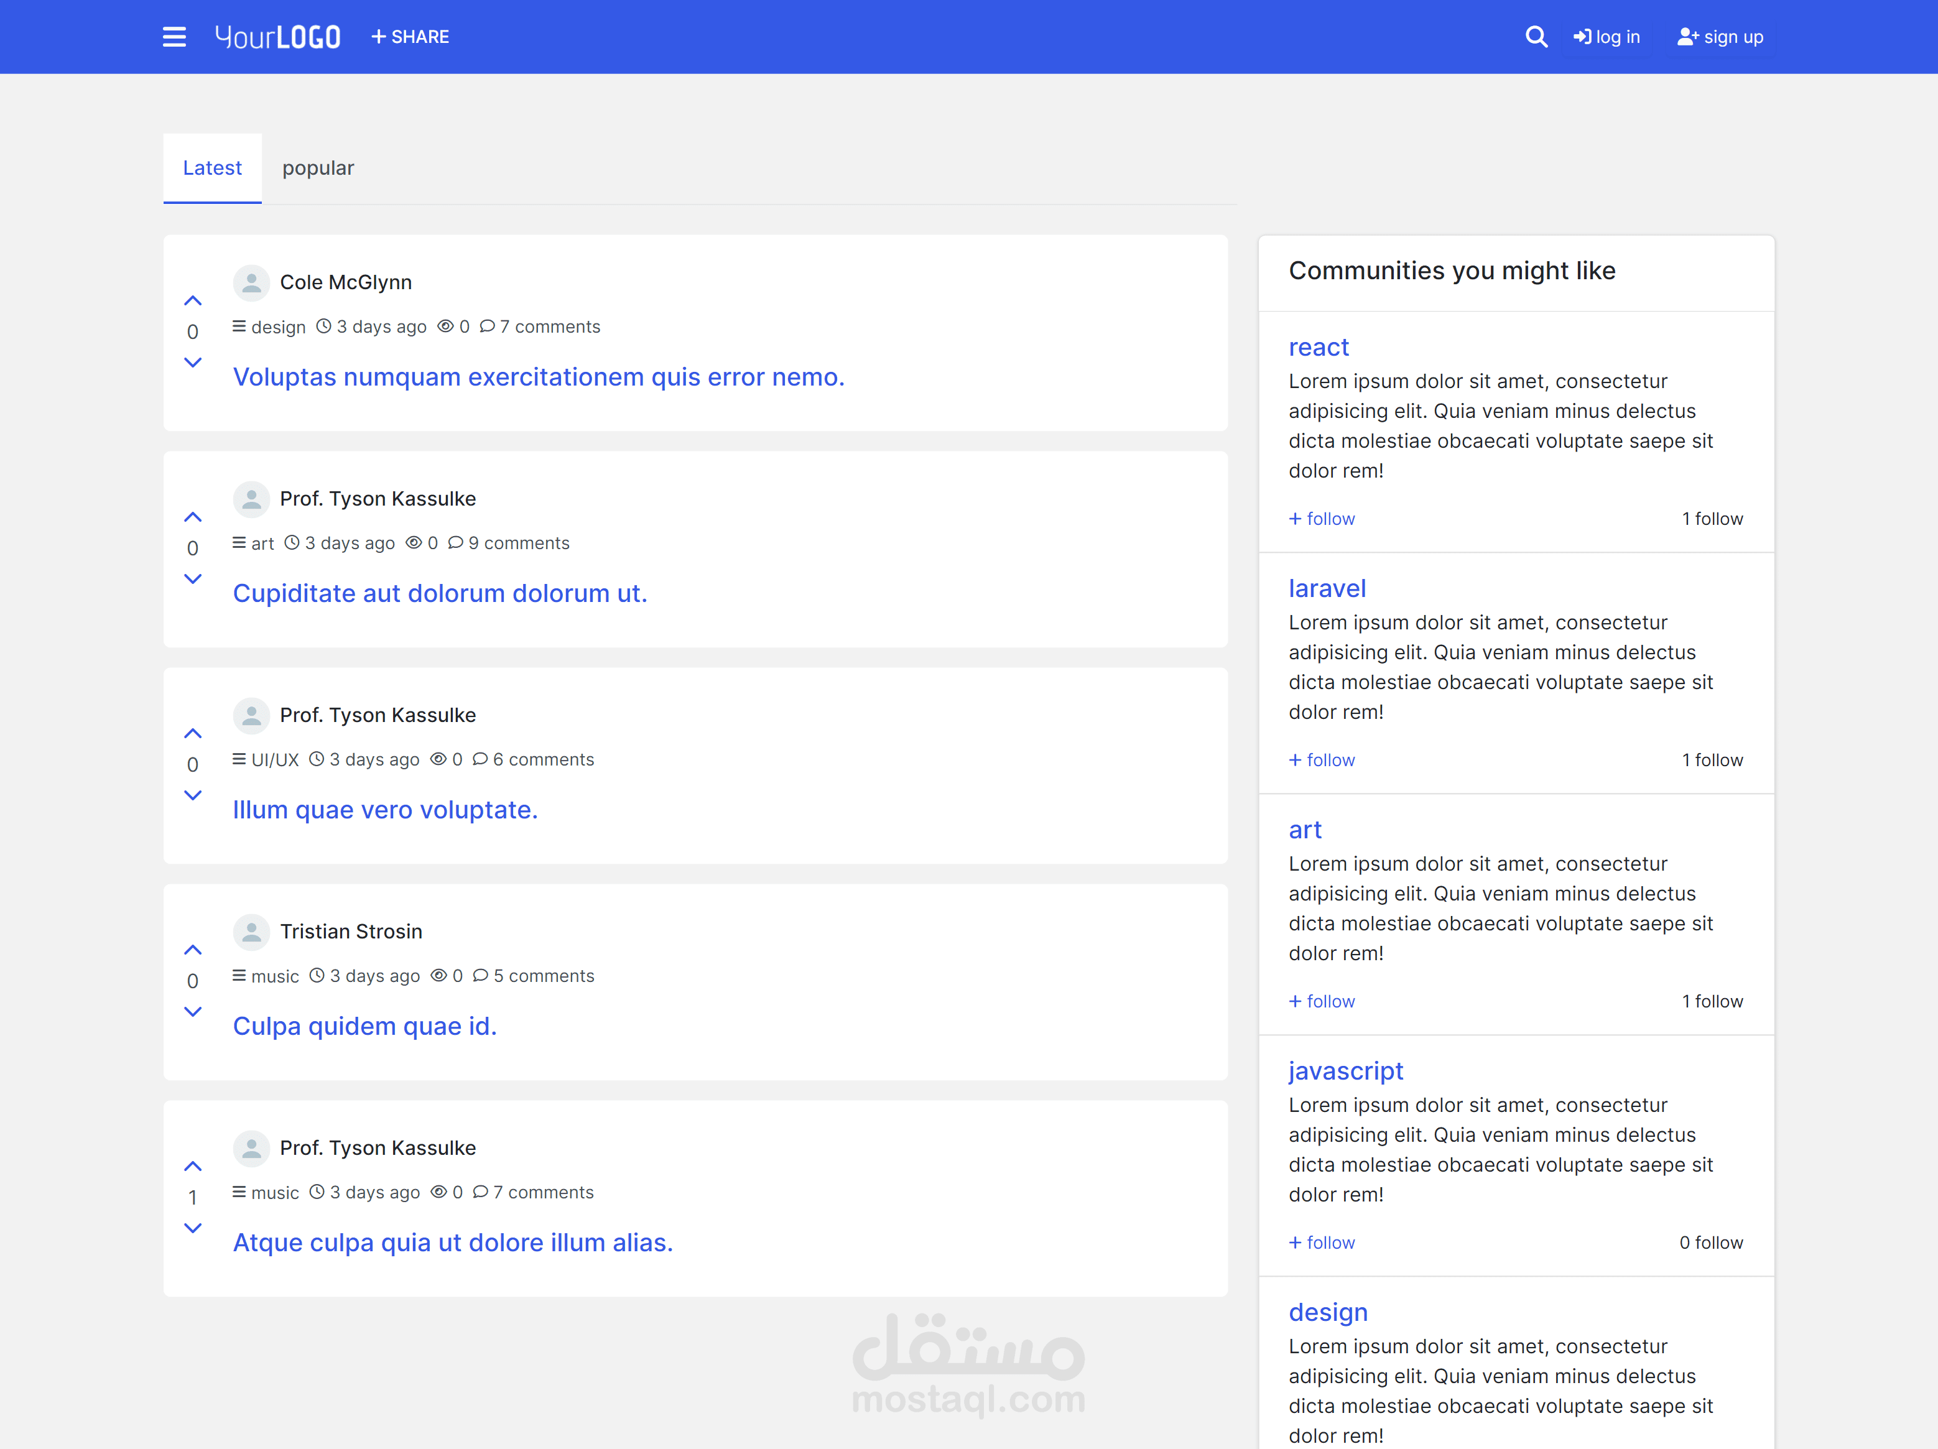This screenshot has width=1938, height=1449.
Task: Open post Atque culpa quia ut dolore
Action: click(x=453, y=1243)
